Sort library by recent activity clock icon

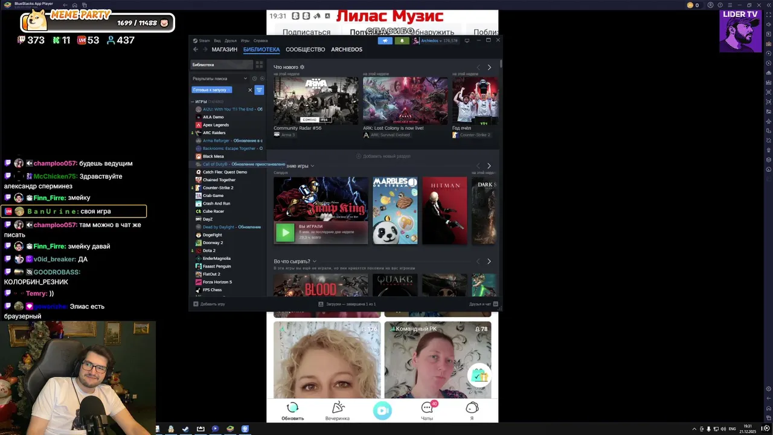point(254,79)
